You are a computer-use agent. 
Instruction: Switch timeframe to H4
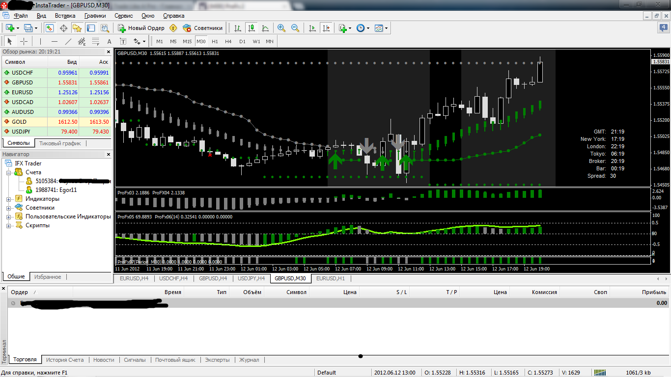228,41
